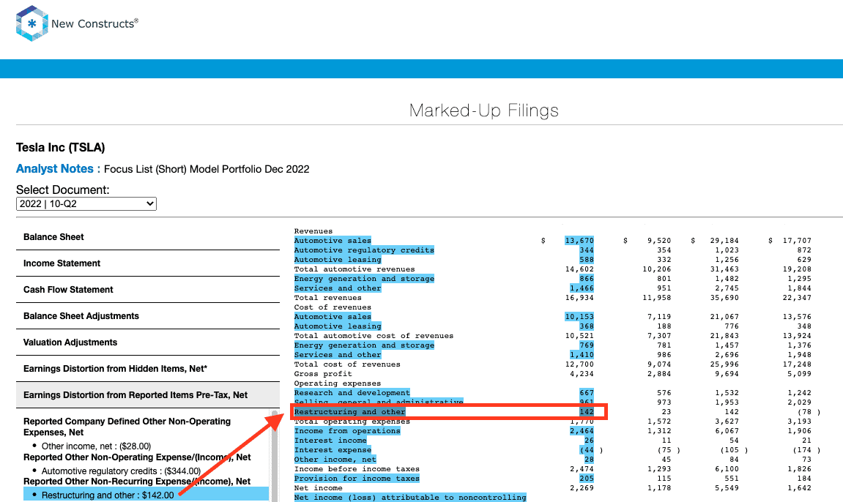Image resolution: width=843 pixels, height=502 pixels.
Task: Click 'Restructuring and other' label in the filing
Action: [x=349, y=412]
